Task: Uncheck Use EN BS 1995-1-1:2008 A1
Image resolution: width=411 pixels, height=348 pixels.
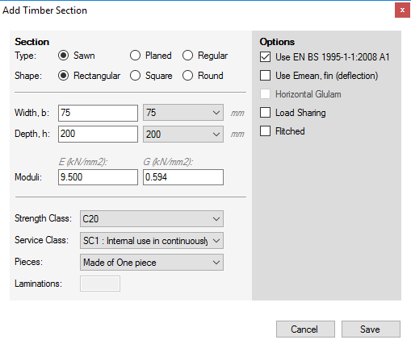Action: (265, 57)
